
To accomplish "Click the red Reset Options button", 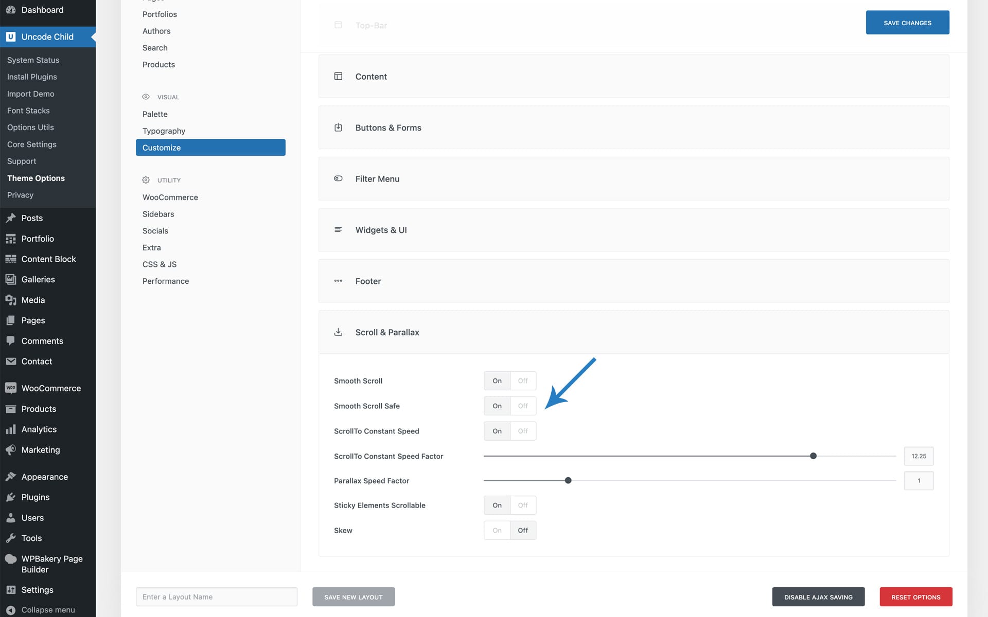I will [x=915, y=597].
